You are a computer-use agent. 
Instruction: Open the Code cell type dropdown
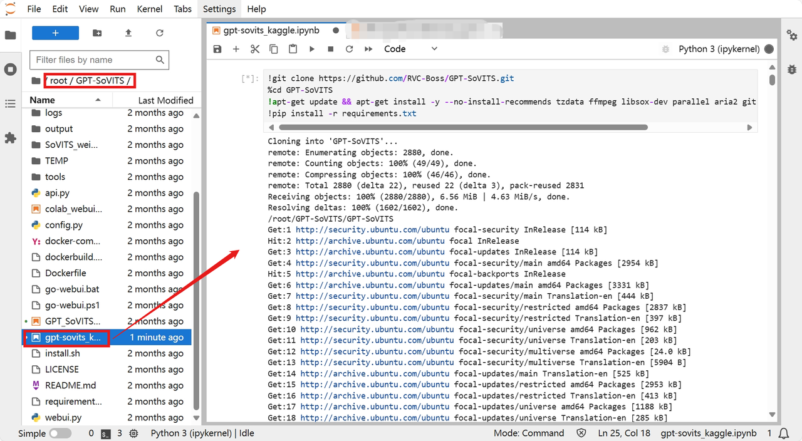pyautogui.click(x=410, y=49)
